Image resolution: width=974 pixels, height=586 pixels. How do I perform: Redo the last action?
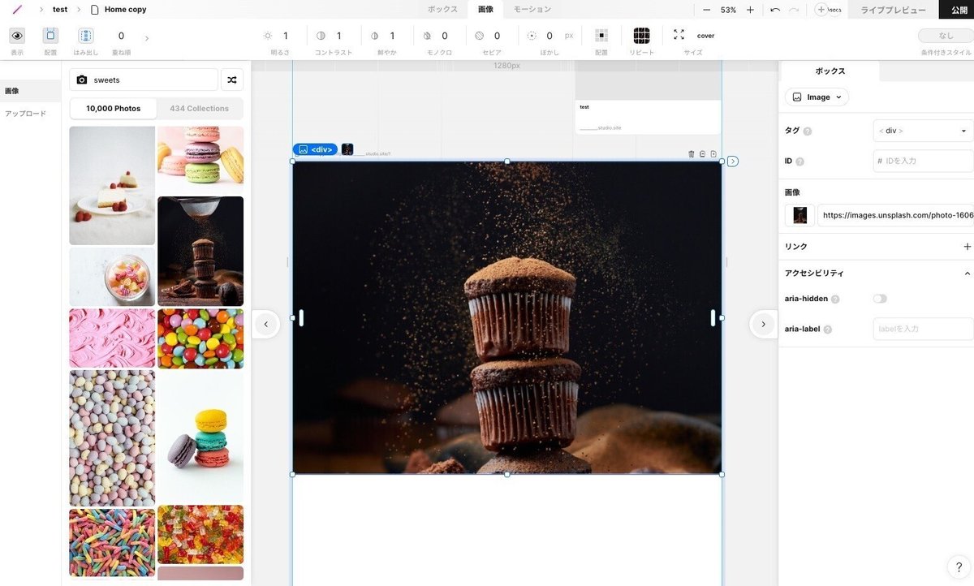coord(794,10)
